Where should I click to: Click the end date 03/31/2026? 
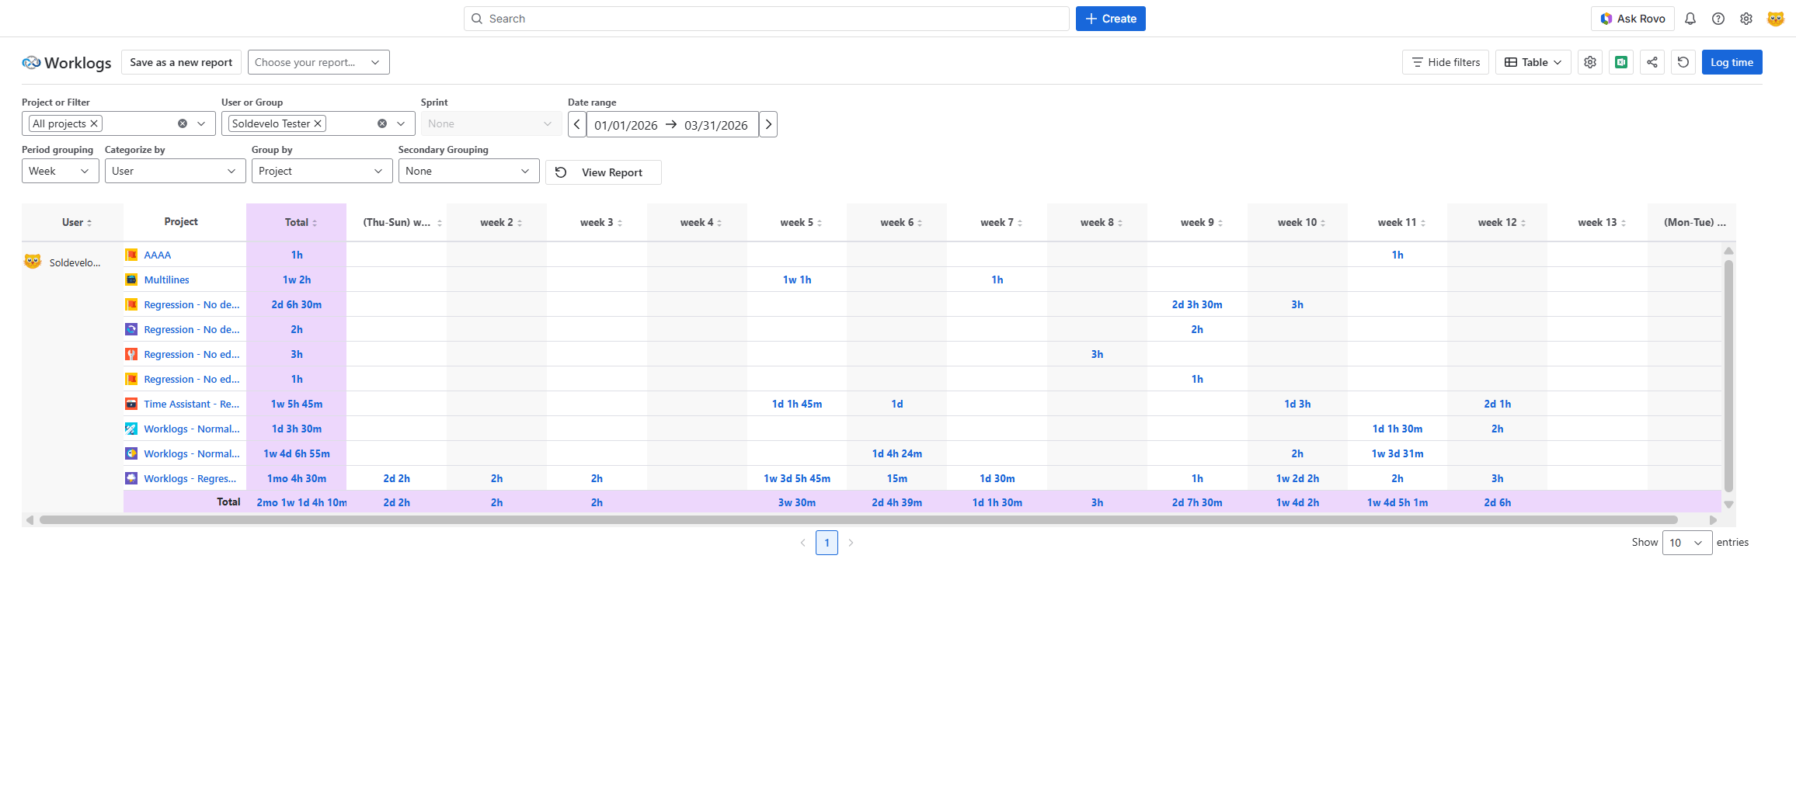[716, 125]
